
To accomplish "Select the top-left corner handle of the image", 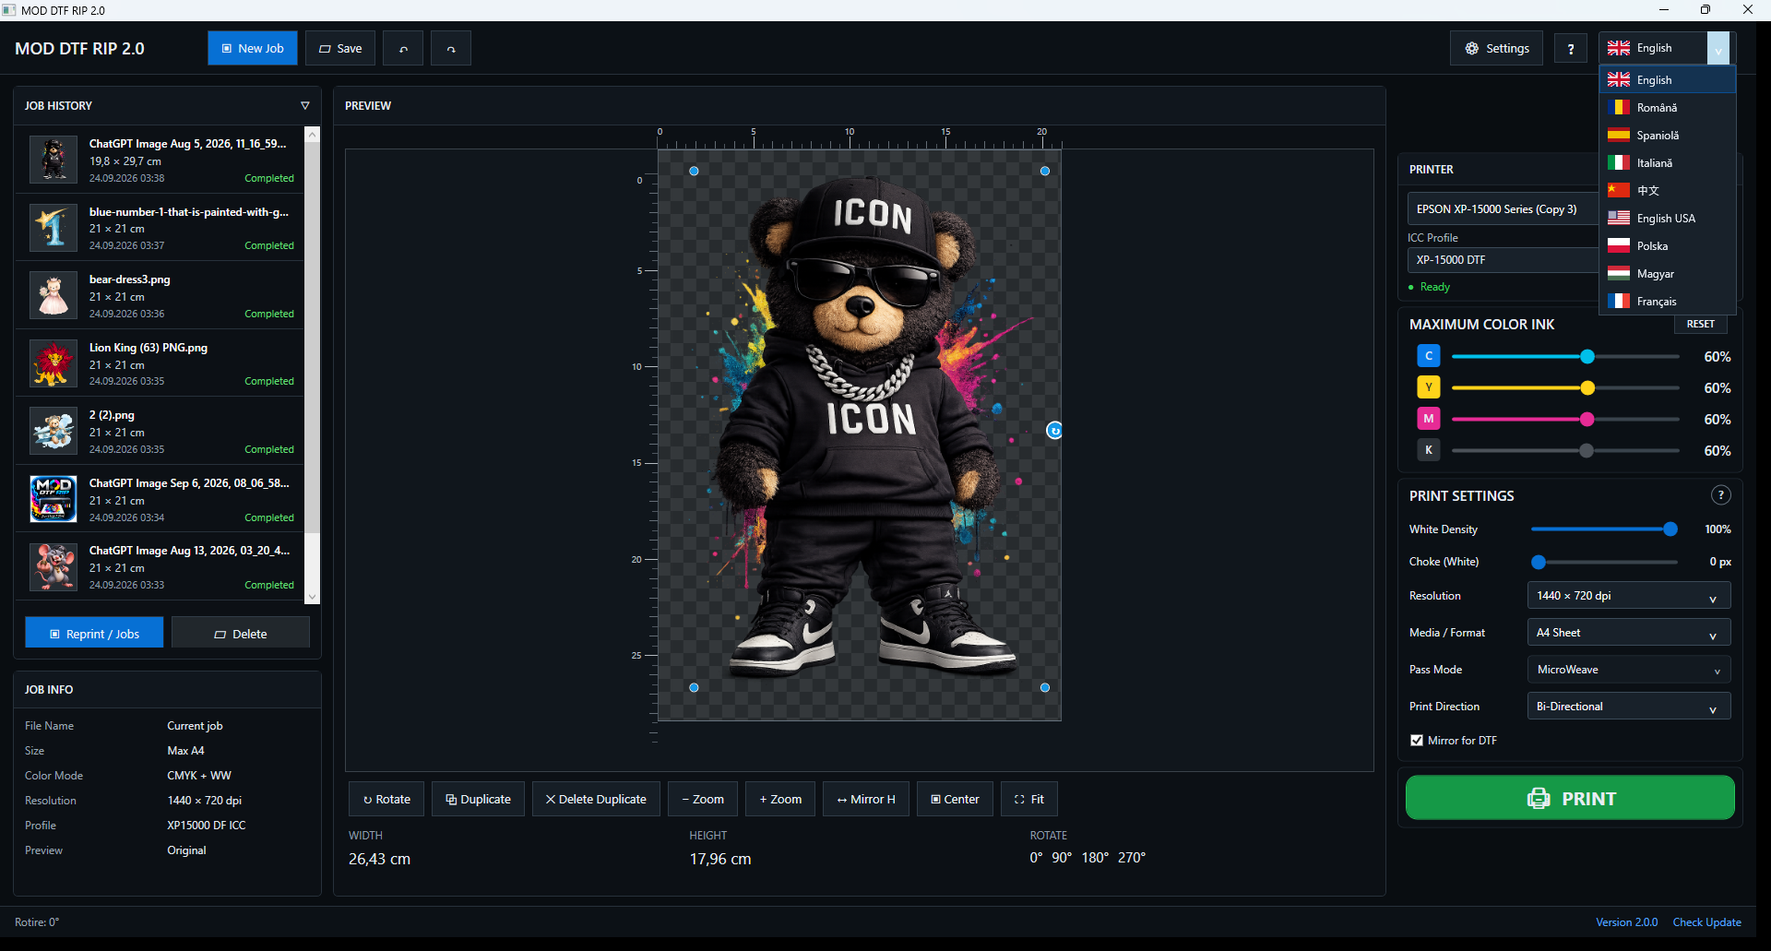I will 695,171.
